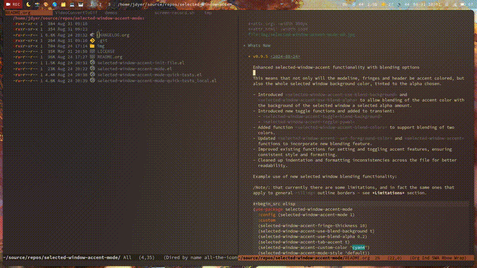Open the laptop icon in top bar
The height and width of the screenshot is (268, 477).
point(72,4)
